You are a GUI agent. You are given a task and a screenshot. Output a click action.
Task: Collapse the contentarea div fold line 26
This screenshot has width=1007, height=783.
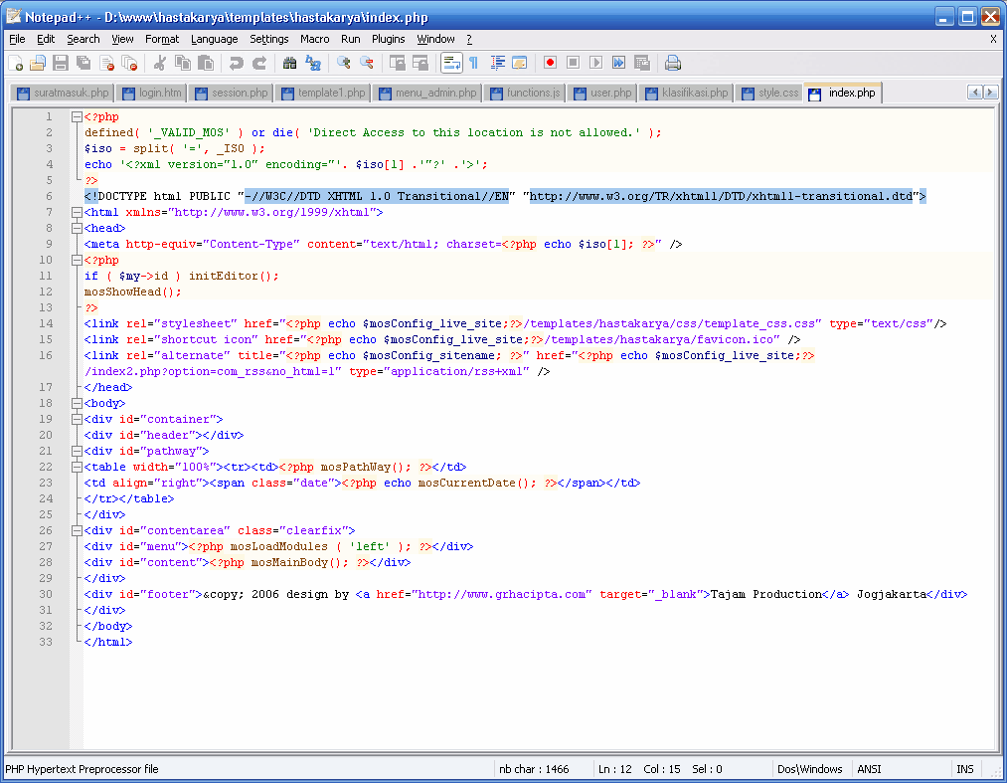click(x=77, y=531)
